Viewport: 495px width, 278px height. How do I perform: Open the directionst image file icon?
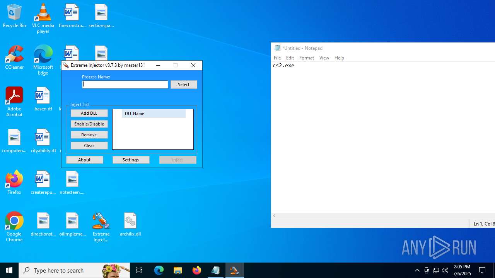tap(43, 224)
